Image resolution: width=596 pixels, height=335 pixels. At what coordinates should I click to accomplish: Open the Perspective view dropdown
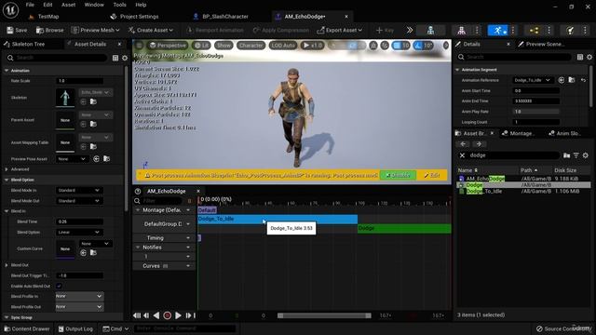pyautogui.click(x=168, y=46)
